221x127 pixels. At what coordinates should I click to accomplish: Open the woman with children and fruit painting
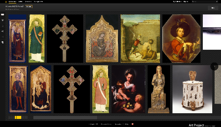point(128,89)
